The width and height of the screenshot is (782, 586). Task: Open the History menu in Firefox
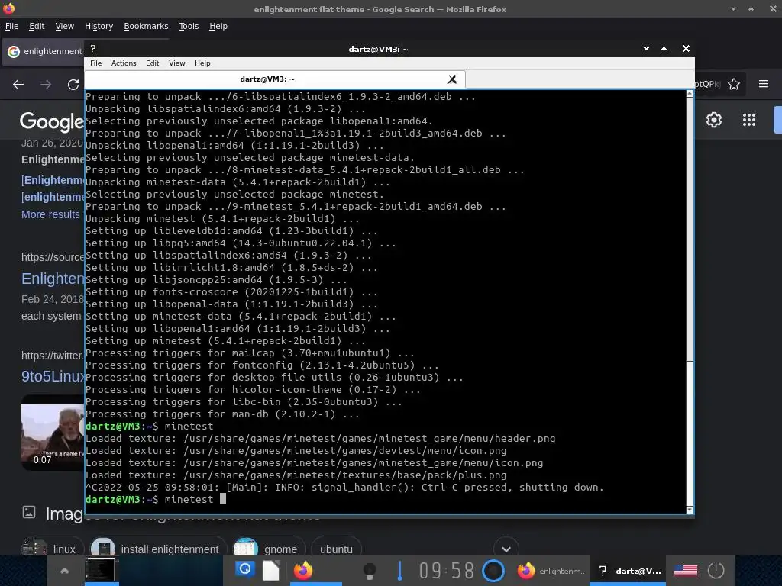coord(99,26)
